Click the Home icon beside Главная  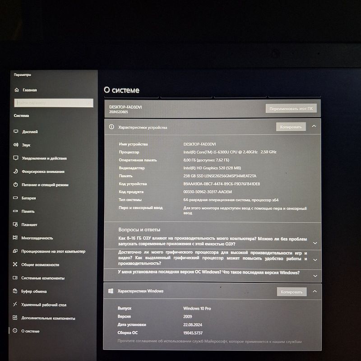pos(17,90)
